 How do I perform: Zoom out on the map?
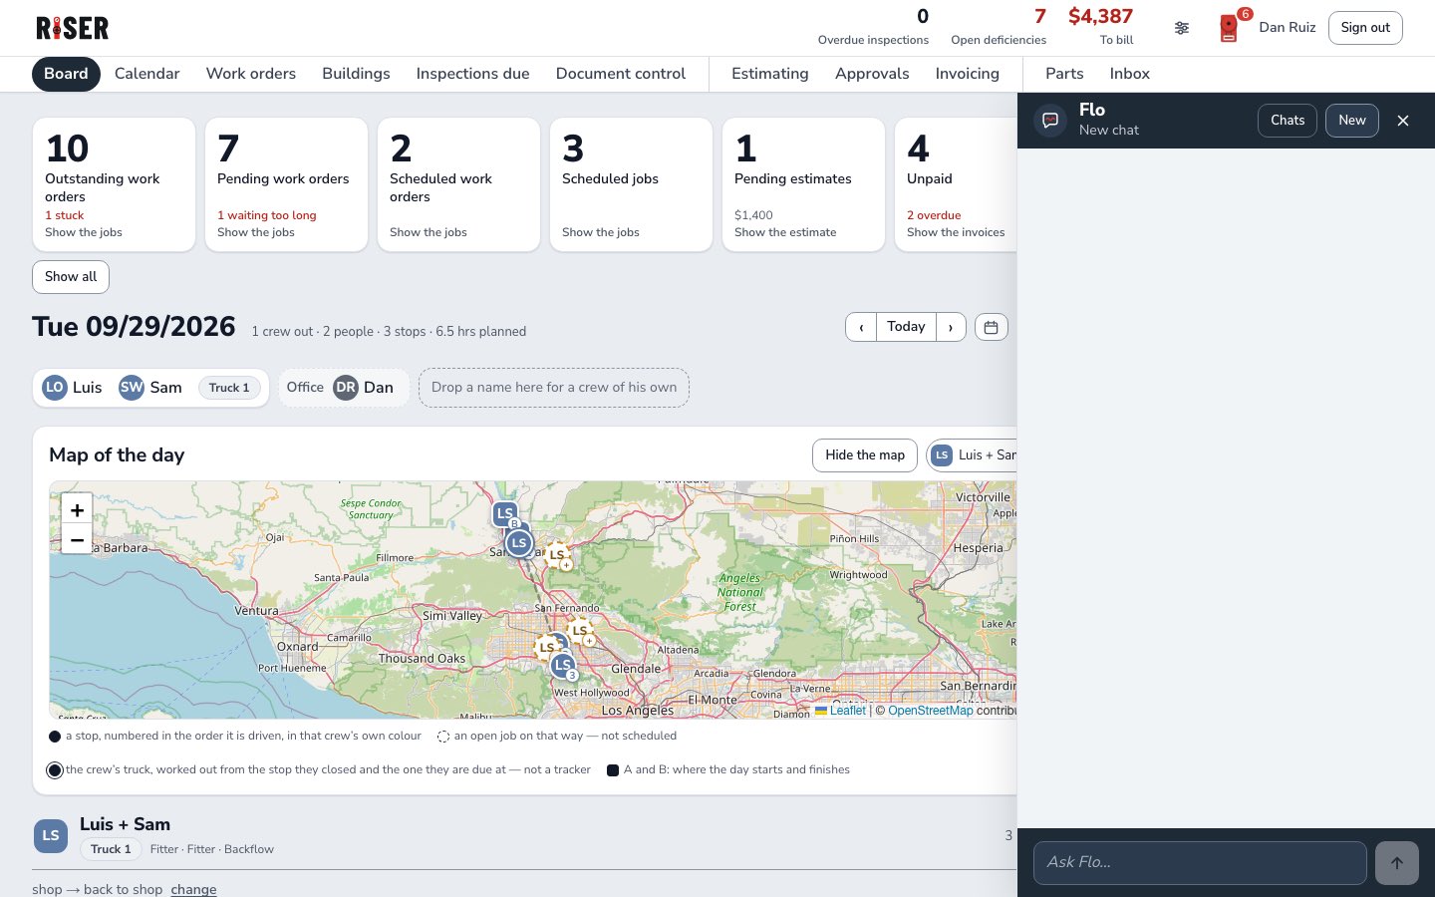pyautogui.click(x=77, y=539)
